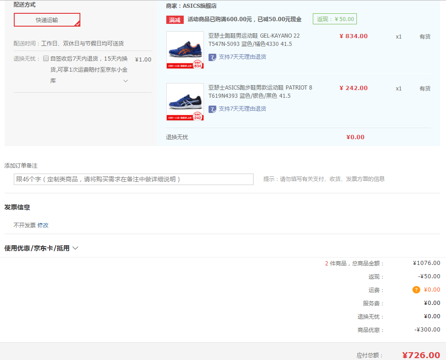Screen dimensions: 446x360
Task: Open the PATRIOT 8 shoe thumbnail
Action: point(185,102)
